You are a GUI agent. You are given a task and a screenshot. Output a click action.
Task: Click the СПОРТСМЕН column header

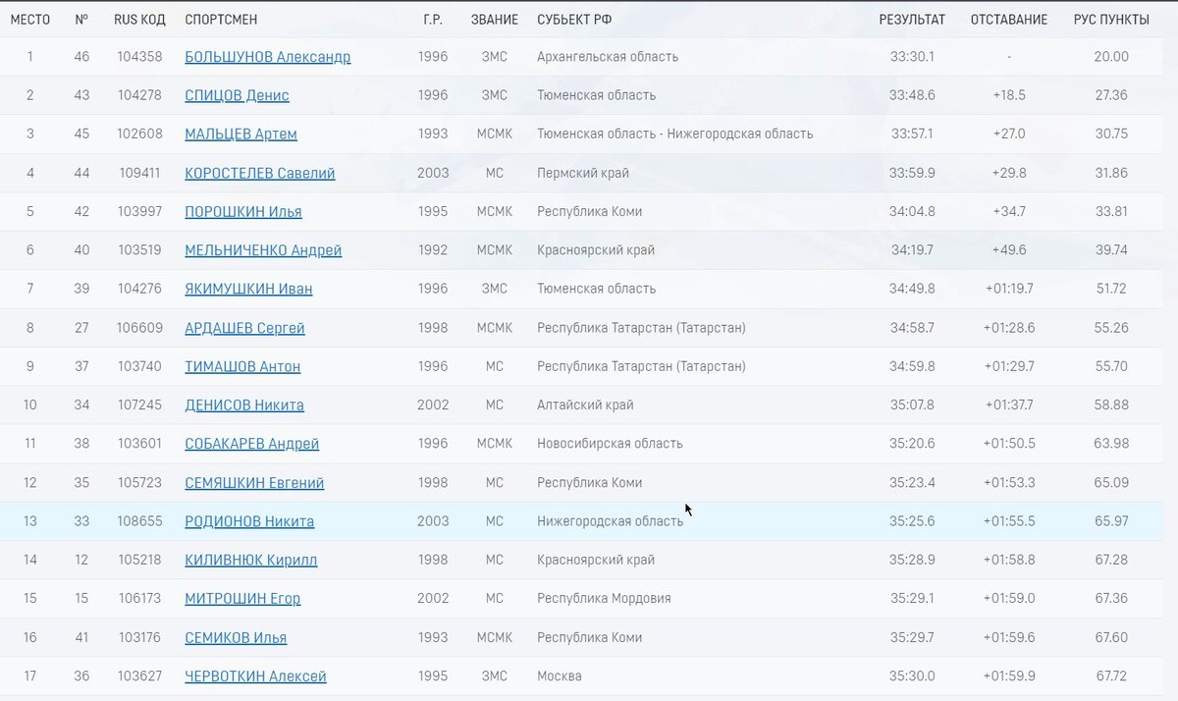click(x=221, y=20)
